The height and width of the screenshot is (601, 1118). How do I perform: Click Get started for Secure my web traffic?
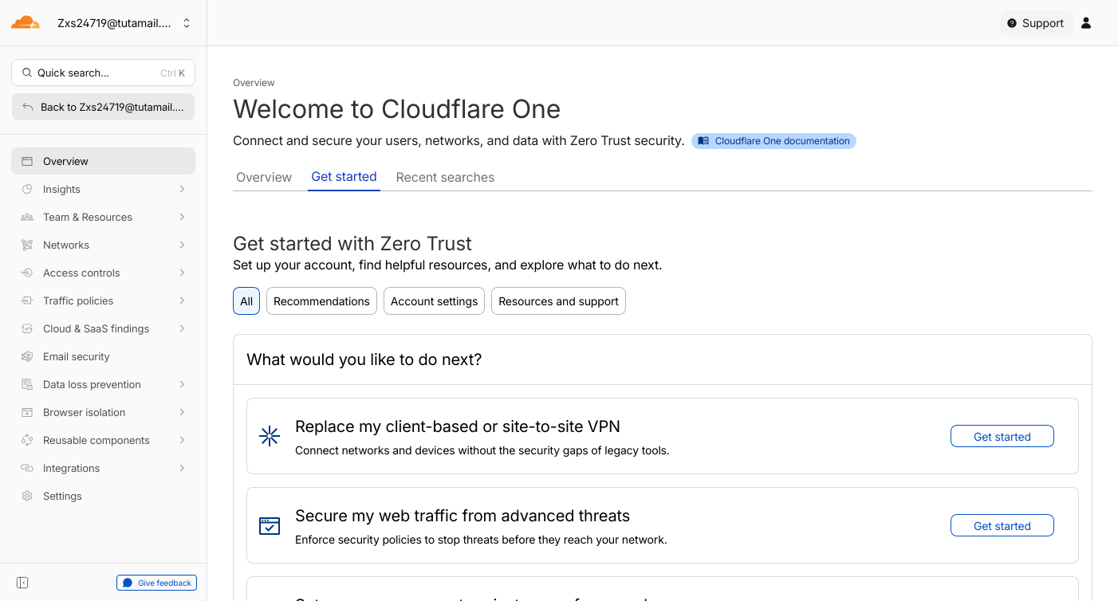coord(1002,526)
